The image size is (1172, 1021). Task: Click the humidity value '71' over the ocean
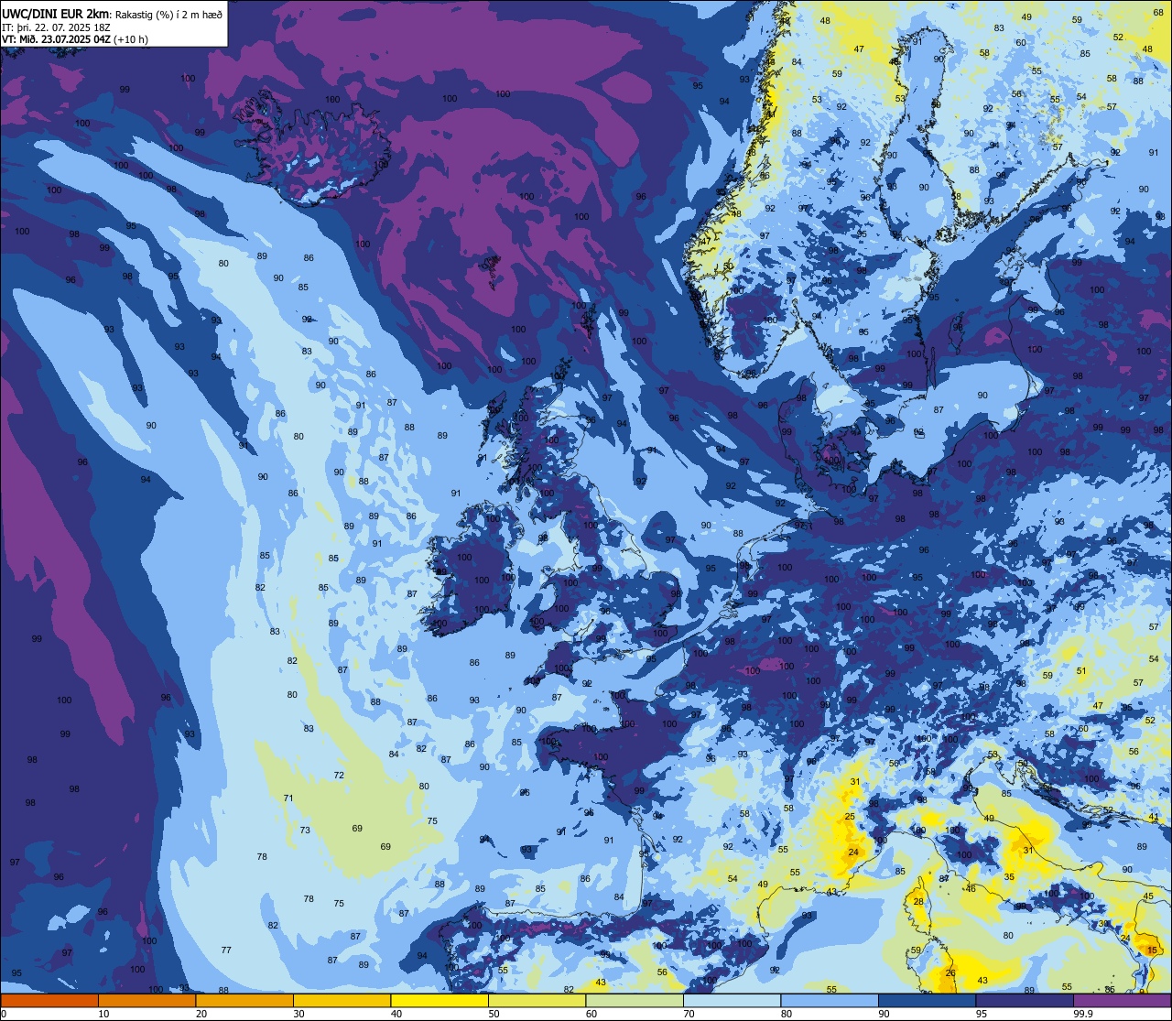coord(288,798)
